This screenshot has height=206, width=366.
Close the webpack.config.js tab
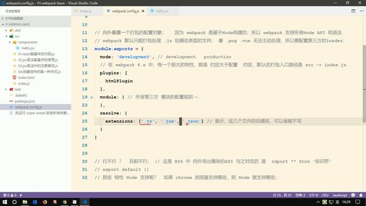click(143, 11)
